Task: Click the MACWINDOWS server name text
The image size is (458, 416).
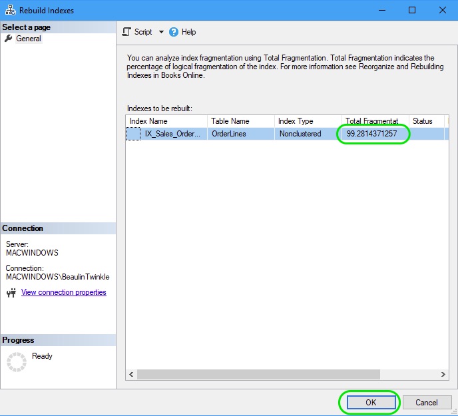Action: 32,253
